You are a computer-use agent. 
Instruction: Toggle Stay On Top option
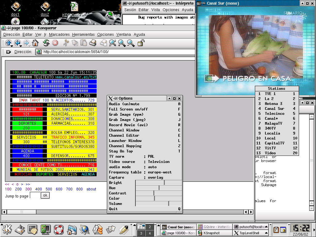145,151
